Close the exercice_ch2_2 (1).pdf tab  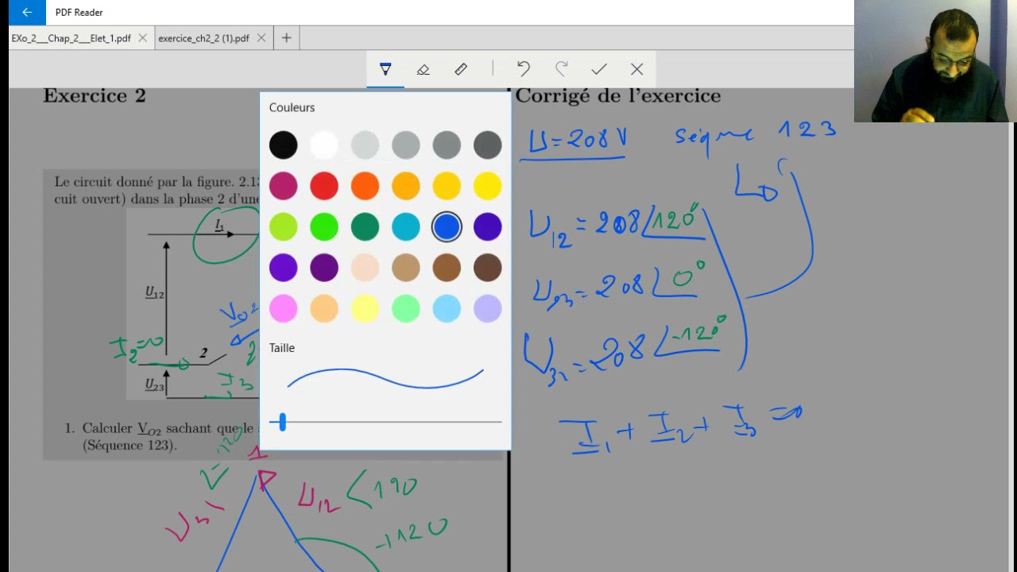pyautogui.click(x=261, y=38)
